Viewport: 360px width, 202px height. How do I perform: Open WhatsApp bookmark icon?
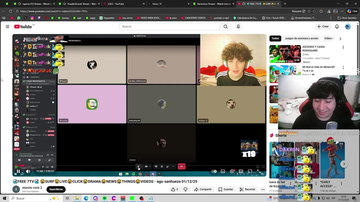pos(19,18)
